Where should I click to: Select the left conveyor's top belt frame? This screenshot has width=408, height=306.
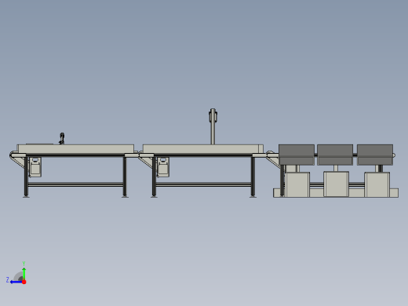coord(75,149)
